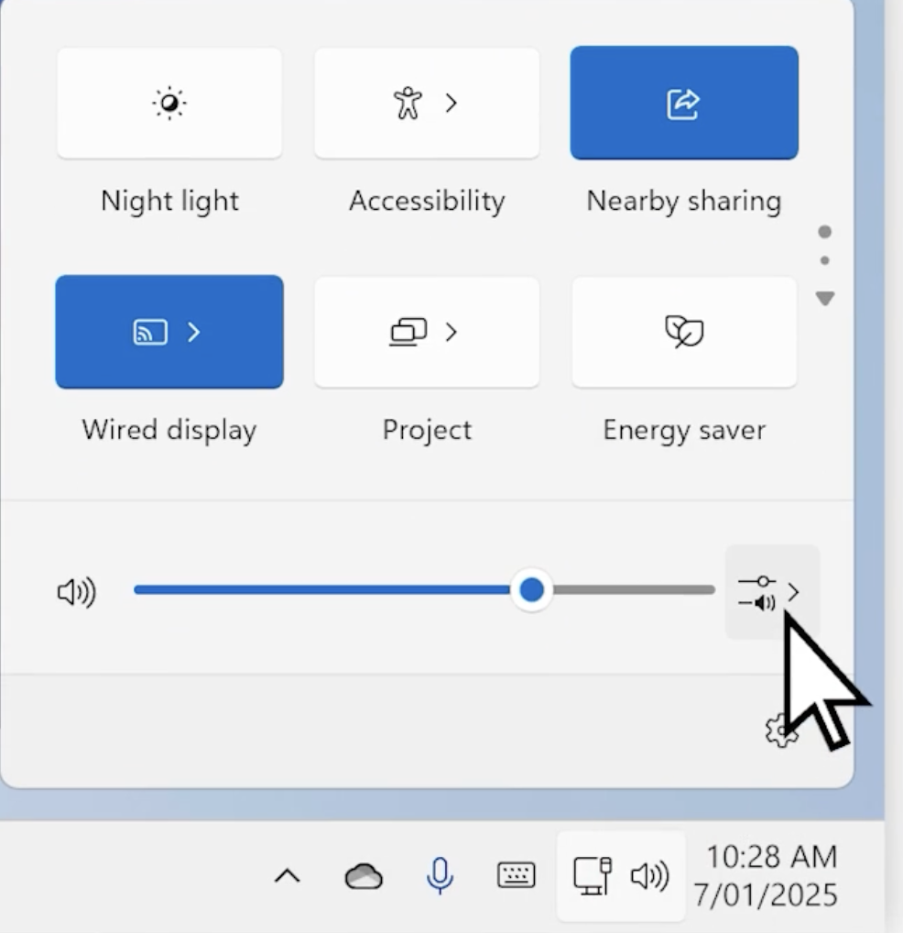Expand Wired display options chevron
This screenshot has width=903, height=933.
point(193,332)
